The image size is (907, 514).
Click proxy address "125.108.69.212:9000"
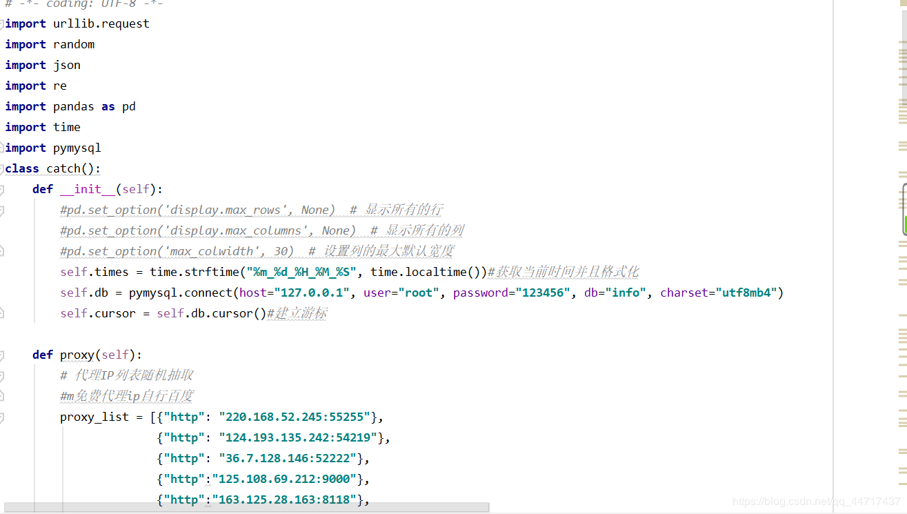284,479
